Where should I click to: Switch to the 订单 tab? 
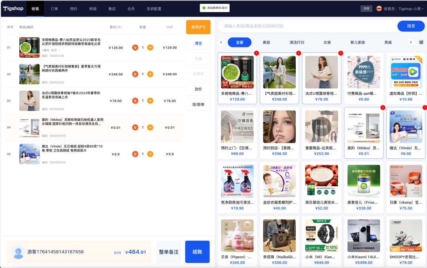[55, 9]
